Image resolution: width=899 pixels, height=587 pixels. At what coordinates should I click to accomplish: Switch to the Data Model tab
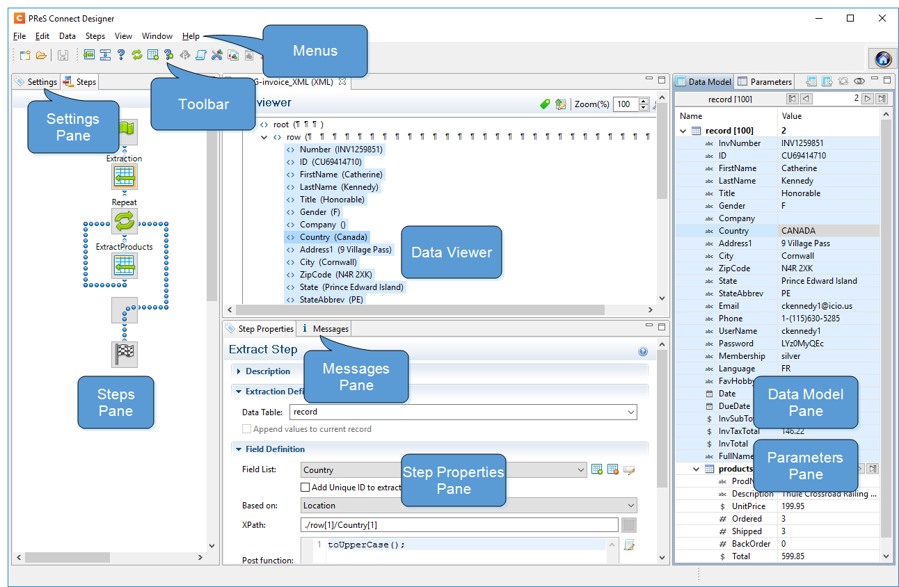[703, 82]
